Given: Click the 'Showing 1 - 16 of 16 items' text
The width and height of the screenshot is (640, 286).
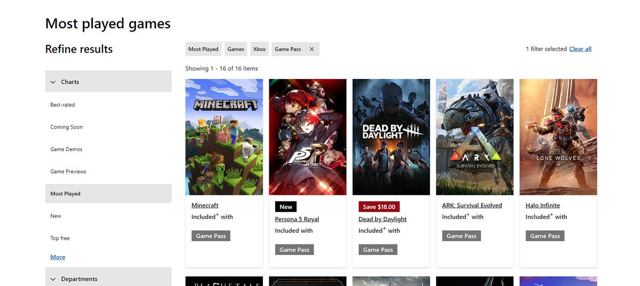Looking at the screenshot, I should coord(221,68).
